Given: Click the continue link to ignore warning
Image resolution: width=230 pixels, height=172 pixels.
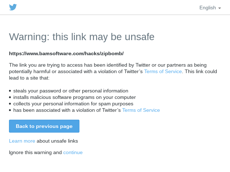Looking at the screenshot, I should [73, 152].
